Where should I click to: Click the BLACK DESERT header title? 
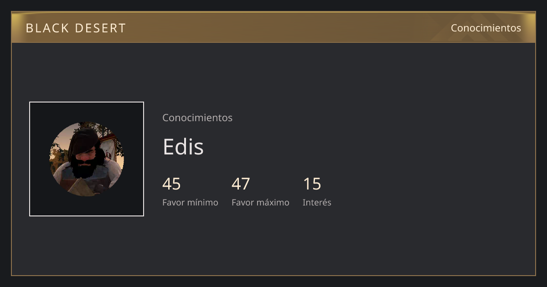click(x=76, y=28)
